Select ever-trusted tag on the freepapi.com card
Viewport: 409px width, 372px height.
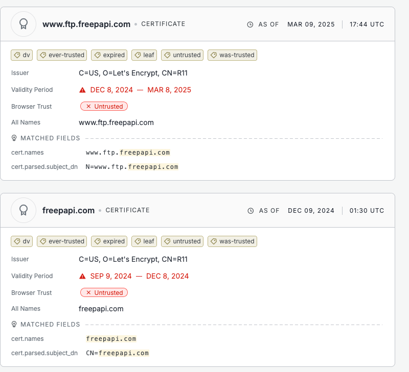62,241
